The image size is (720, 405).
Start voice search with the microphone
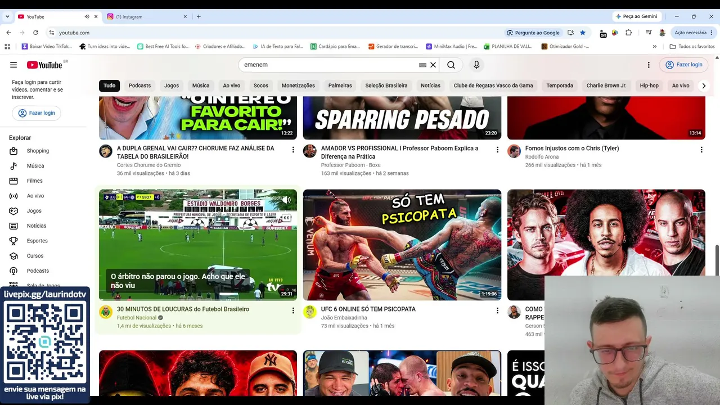(476, 65)
